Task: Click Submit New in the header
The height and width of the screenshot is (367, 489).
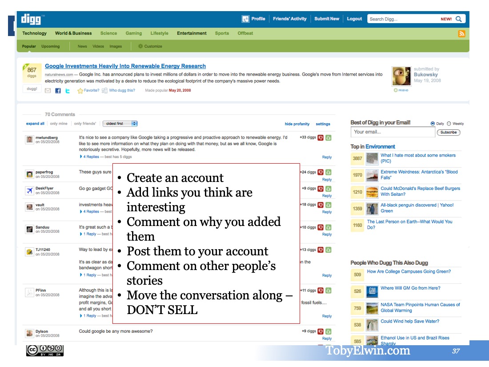Action: click(327, 19)
